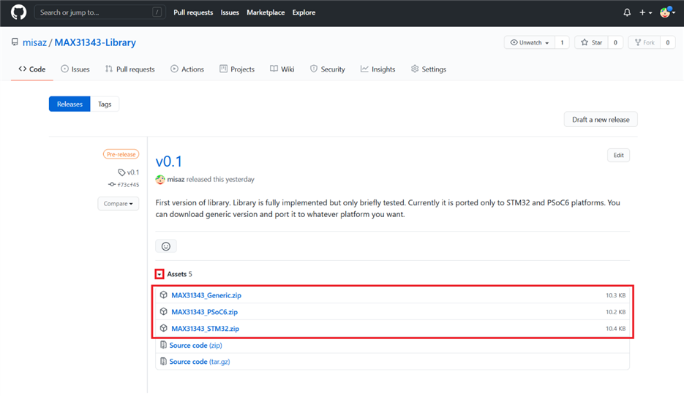Screen dimensions: 684x396
Task: Open the Unwatch dropdown button
Action: click(x=530, y=42)
